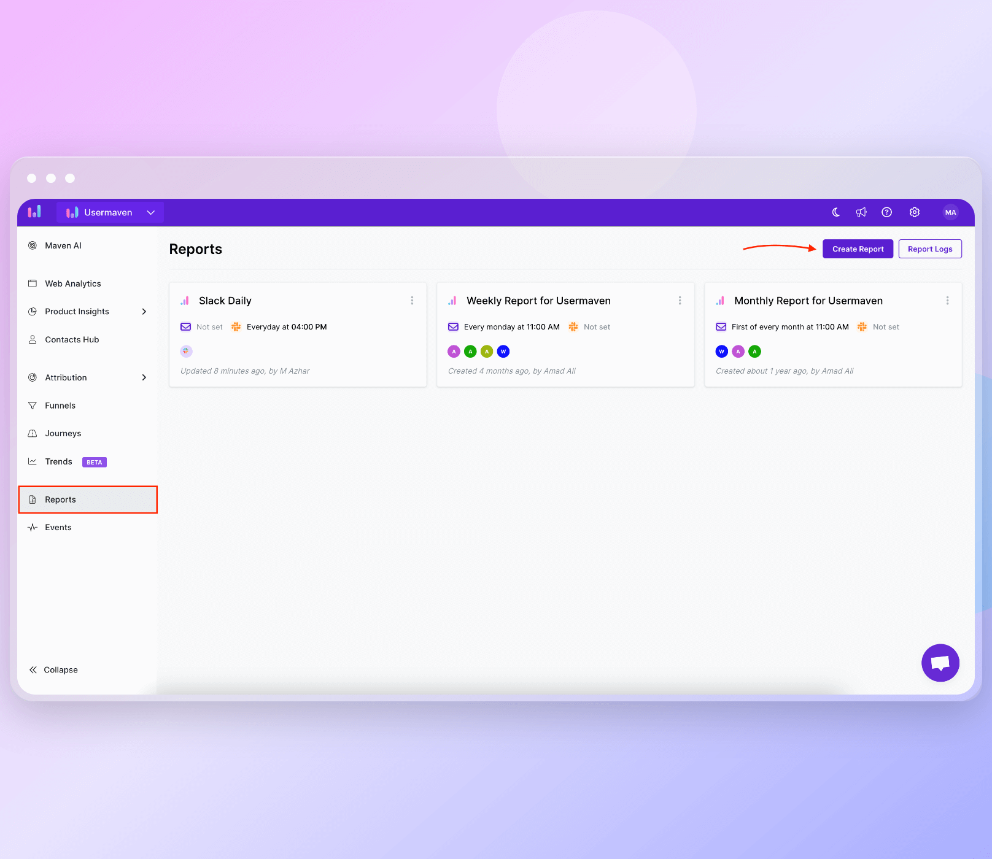The height and width of the screenshot is (859, 992).
Task: Open announcements megaphone icon
Action: [x=861, y=212]
